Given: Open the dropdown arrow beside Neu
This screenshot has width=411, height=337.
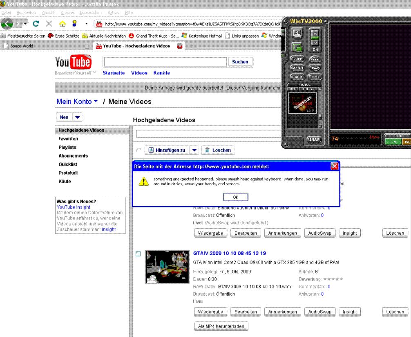Looking at the screenshot, I should coord(78,117).
